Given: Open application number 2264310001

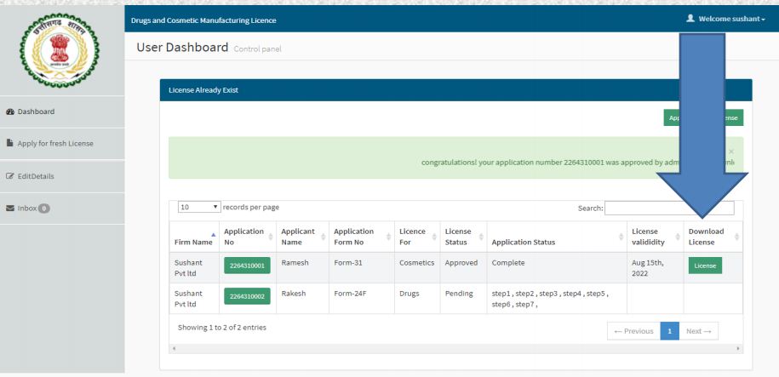Looking at the screenshot, I should pyautogui.click(x=247, y=266).
